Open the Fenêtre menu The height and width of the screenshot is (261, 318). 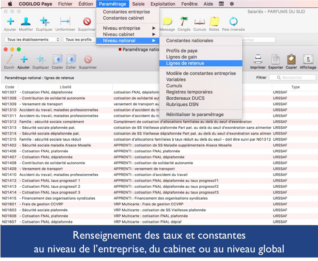click(x=189, y=4)
